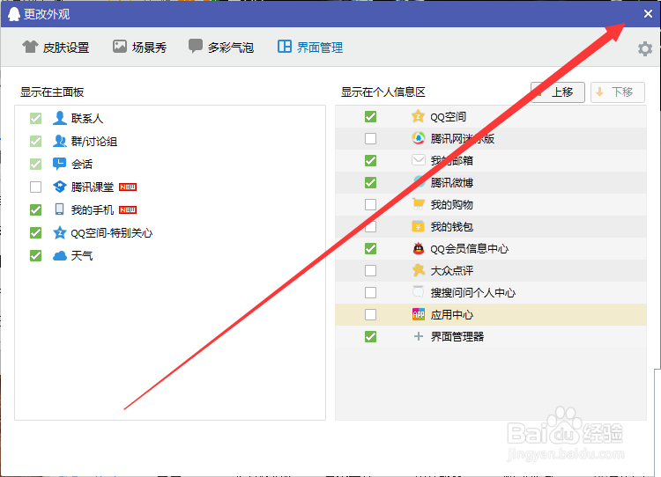This screenshot has width=661, height=477.
Task: Enable the 应用中心 checkbox
Action: click(370, 314)
